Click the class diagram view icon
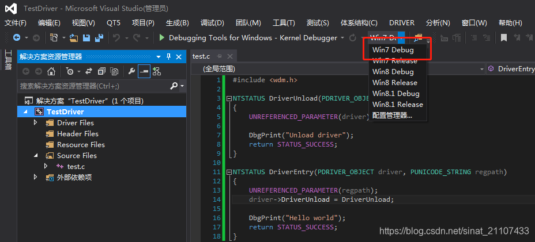The image size is (535, 242). click(x=157, y=71)
